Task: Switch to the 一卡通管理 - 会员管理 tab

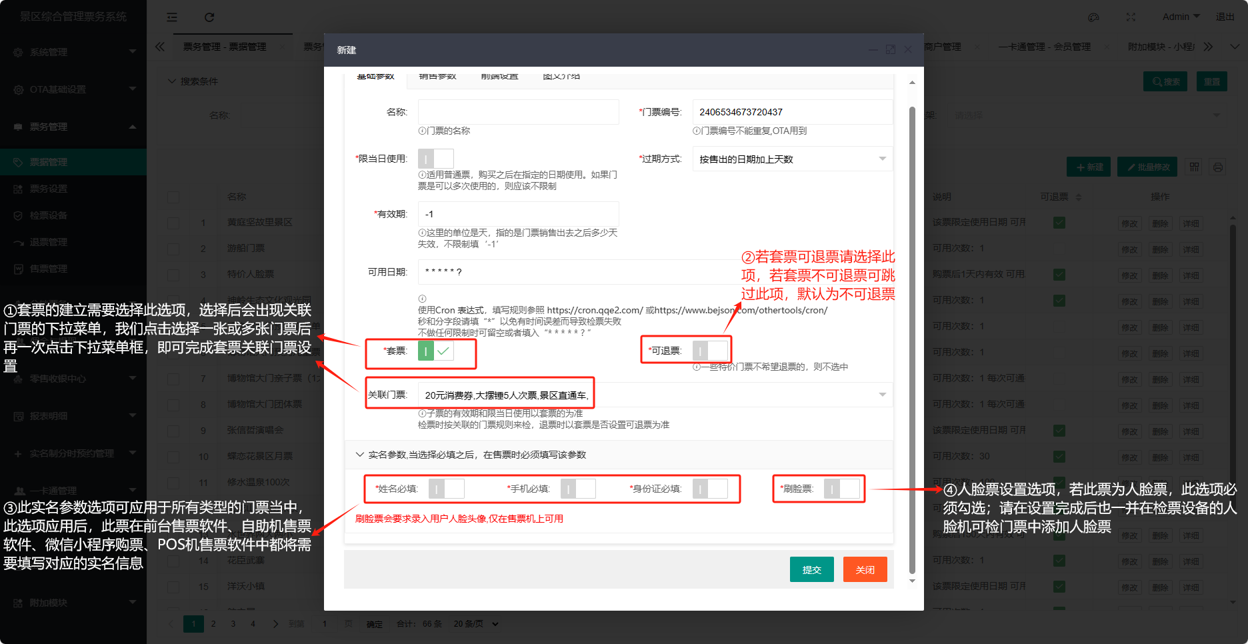Action: click(x=1044, y=47)
